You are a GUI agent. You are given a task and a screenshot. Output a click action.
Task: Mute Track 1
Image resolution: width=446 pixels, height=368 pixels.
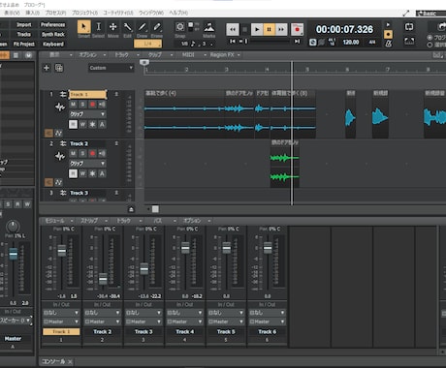74,105
